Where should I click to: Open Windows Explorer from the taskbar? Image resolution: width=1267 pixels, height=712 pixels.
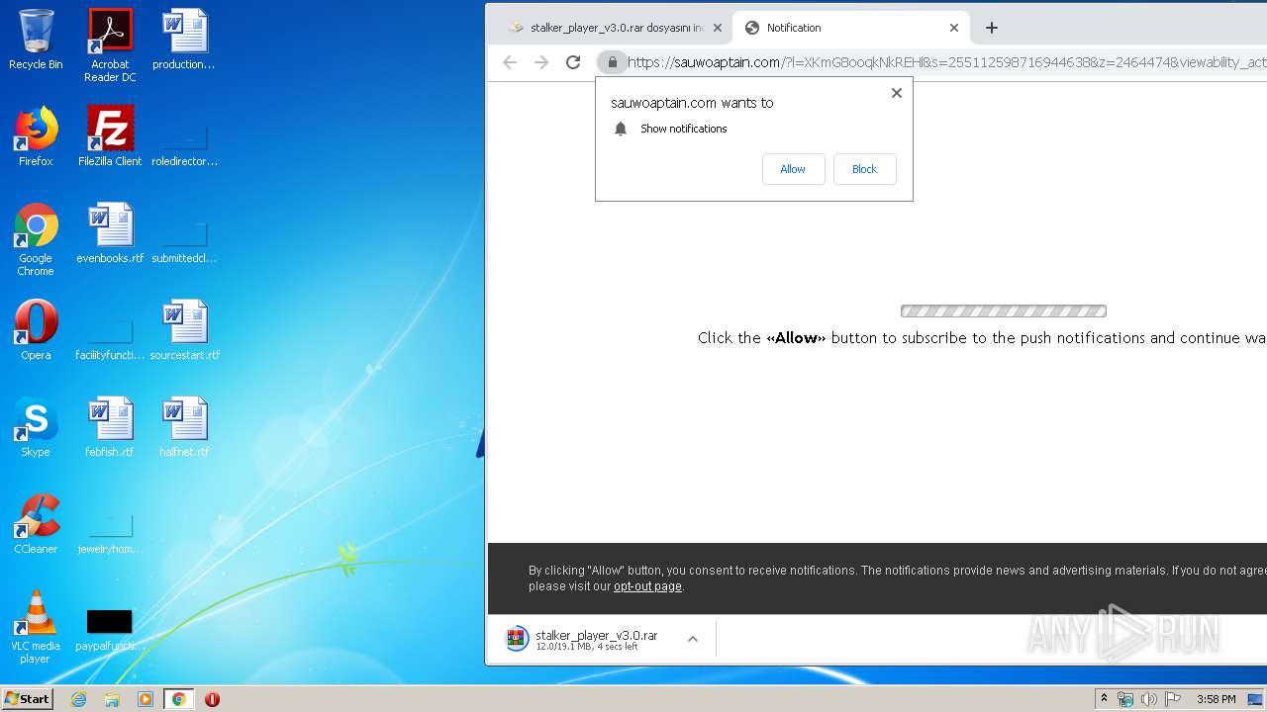(x=112, y=699)
